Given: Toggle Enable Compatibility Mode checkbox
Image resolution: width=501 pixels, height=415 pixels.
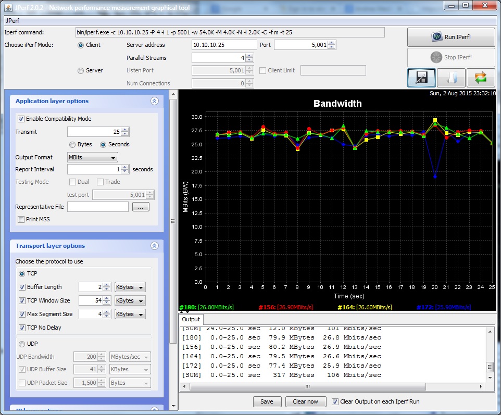Looking at the screenshot, I should click(21, 119).
